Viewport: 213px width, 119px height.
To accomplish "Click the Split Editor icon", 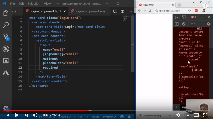I will tap(122, 11).
